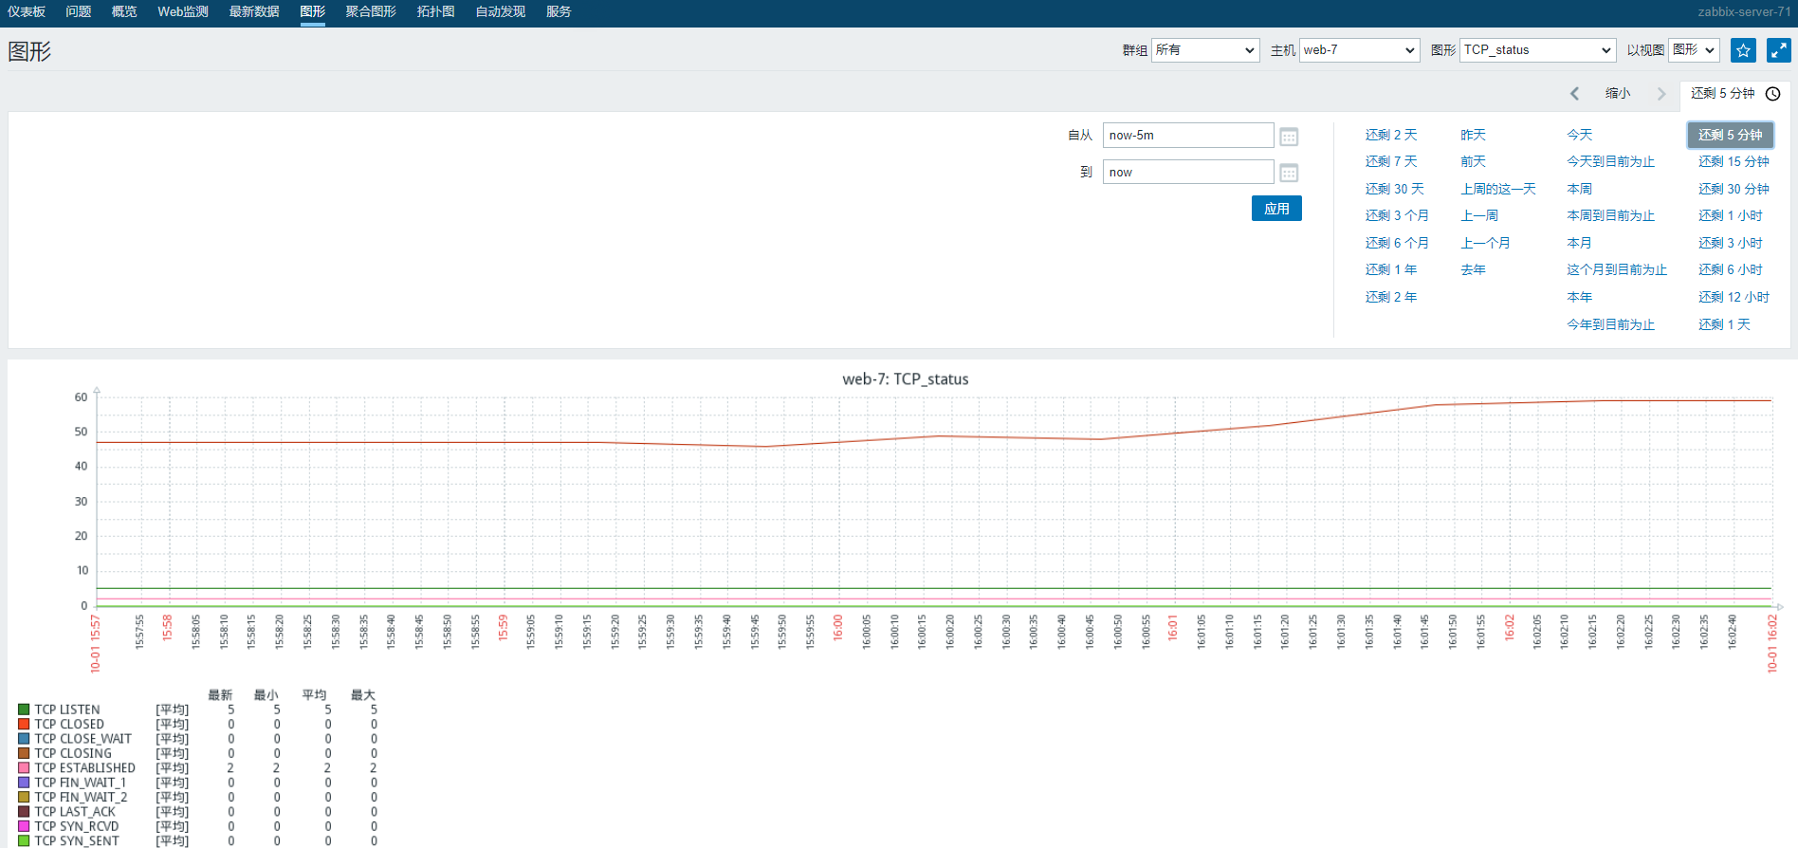1798x848 pixels.
Task: Select 本周 time range
Action: [1580, 190]
